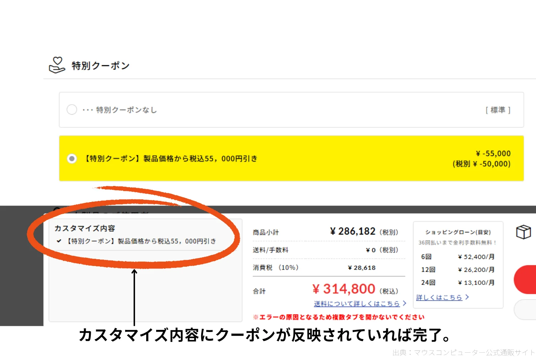Select the 55,000円引き coupon radio button
The width and height of the screenshot is (536, 357).
pyautogui.click(x=72, y=159)
